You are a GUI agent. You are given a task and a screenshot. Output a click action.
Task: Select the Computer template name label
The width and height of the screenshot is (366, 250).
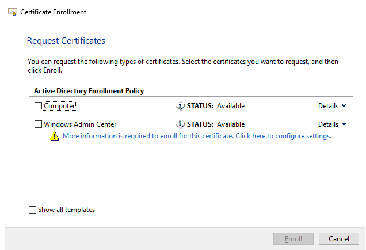pos(59,106)
